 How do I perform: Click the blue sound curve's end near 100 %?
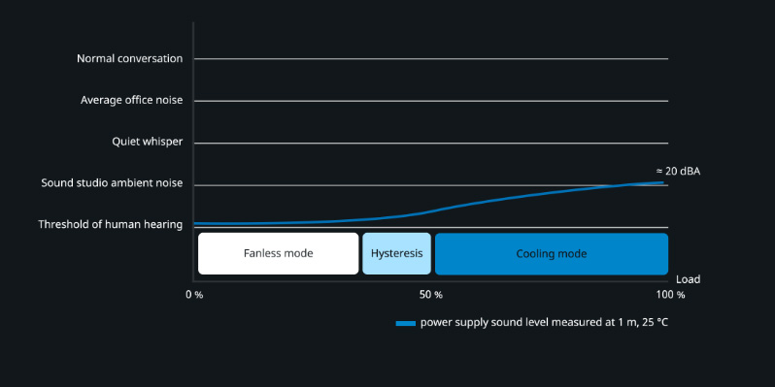pyautogui.click(x=661, y=182)
